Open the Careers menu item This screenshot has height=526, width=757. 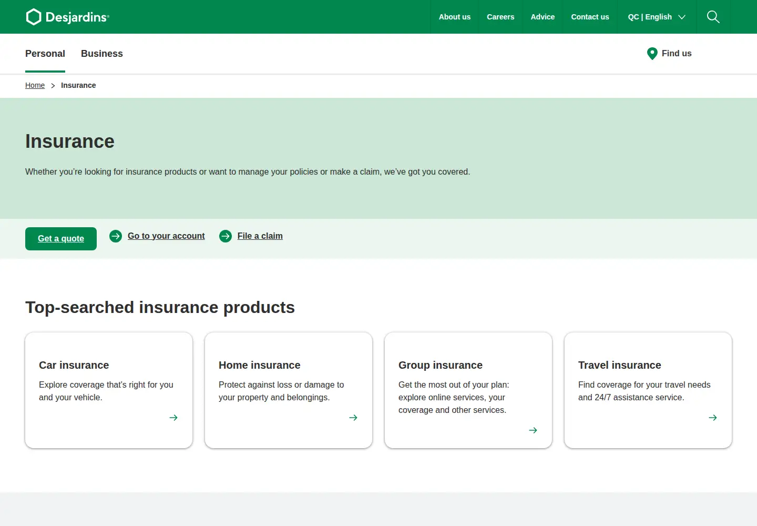500,17
